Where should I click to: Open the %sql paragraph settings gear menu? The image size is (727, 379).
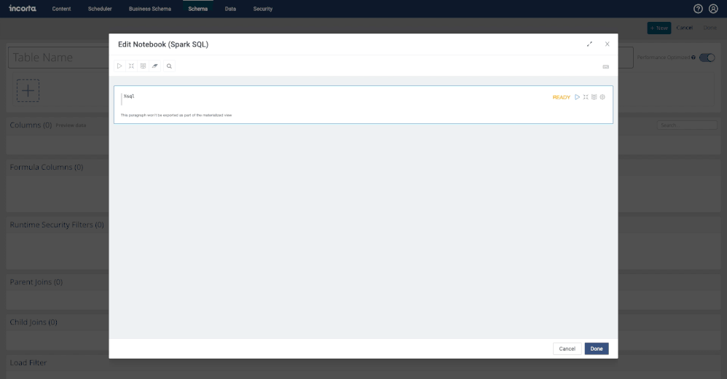(x=602, y=97)
